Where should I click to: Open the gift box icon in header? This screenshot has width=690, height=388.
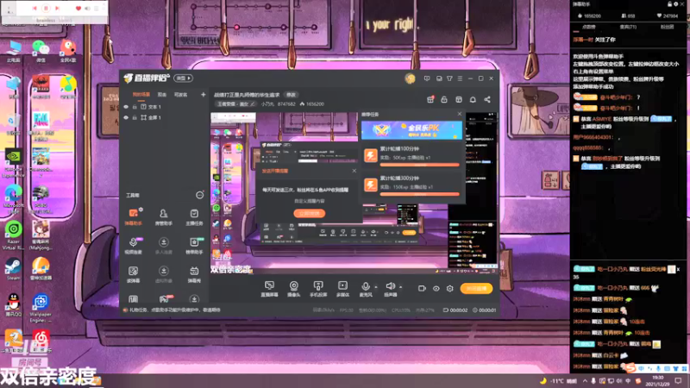coord(430,99)
